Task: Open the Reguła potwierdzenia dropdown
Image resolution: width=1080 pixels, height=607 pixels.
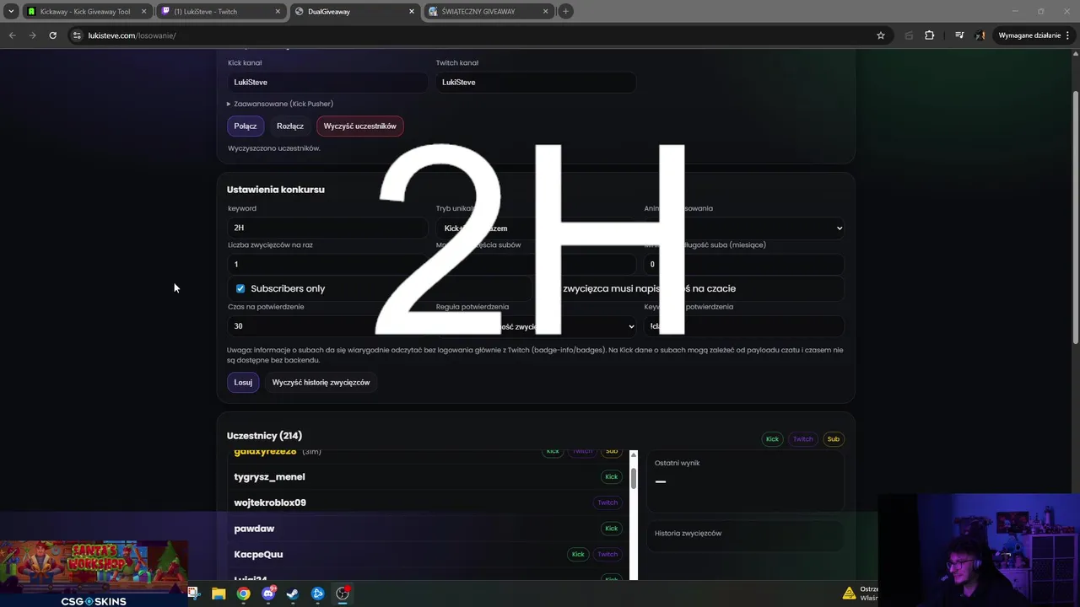Action: [x=535, y=325]
